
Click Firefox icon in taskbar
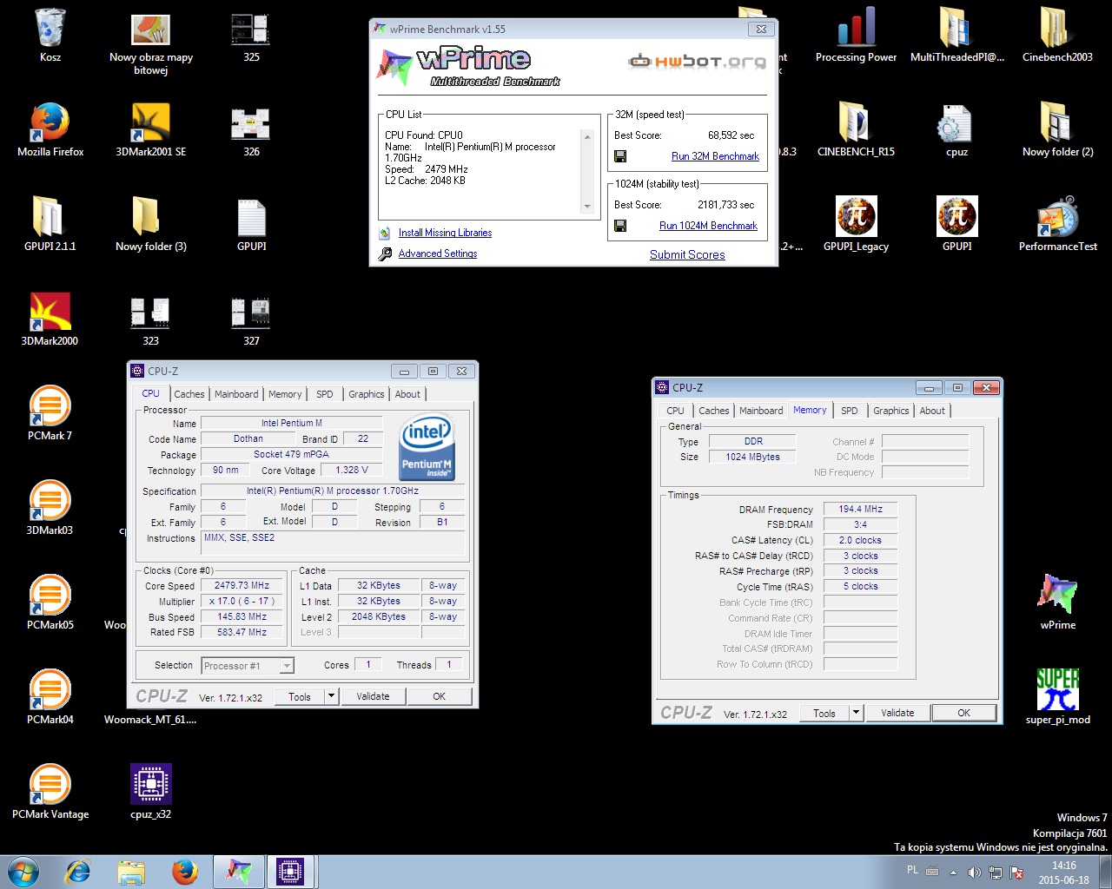pos(184,872)
